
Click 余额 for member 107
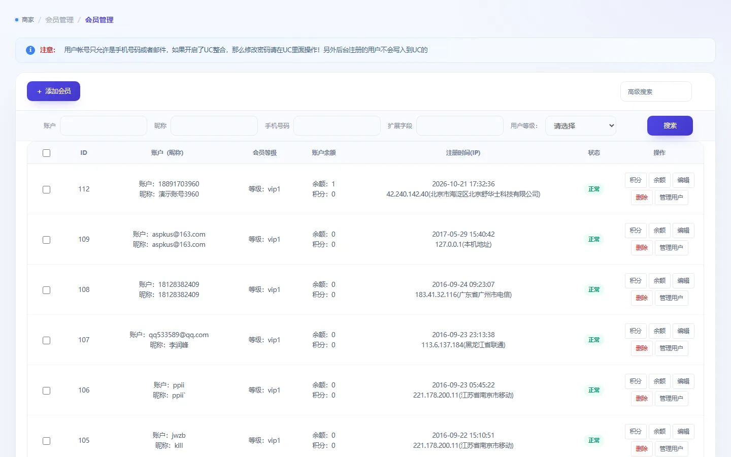[x=659, y=331]
